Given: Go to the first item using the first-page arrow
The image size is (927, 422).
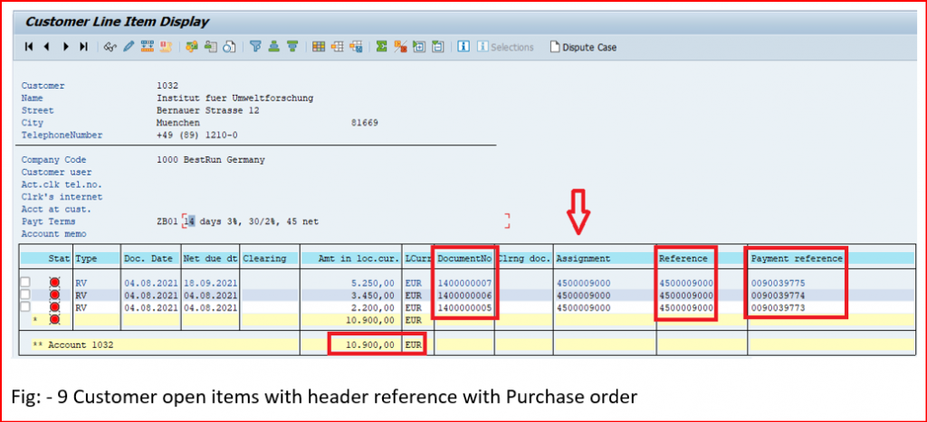Looking at the screenshot, I should (x=28, y=47).
